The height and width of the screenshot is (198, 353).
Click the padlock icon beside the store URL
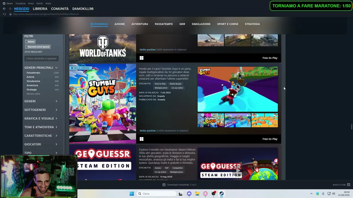(x=10, y=14)
